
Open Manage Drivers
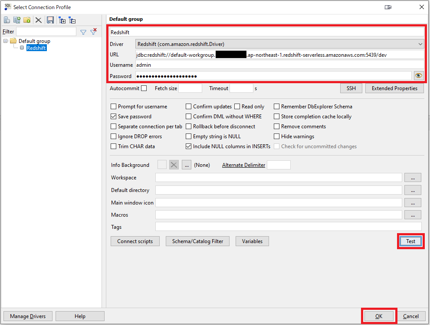28,316
